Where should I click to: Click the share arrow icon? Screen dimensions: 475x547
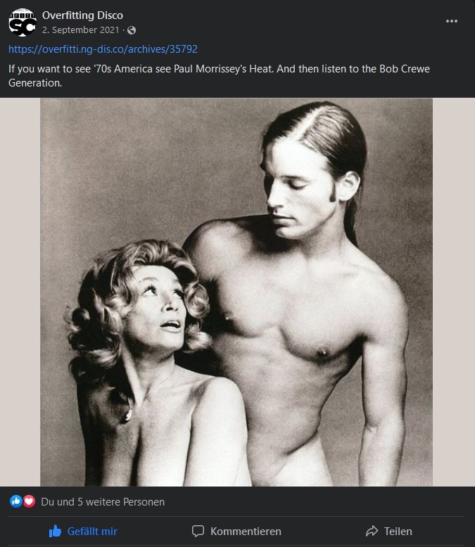pos(372,532)
